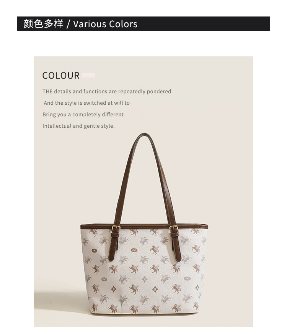Click the brown trim along the bag top
Image resolution: width=287 pixels, height=334 pixels.
(x=144, y=226)
